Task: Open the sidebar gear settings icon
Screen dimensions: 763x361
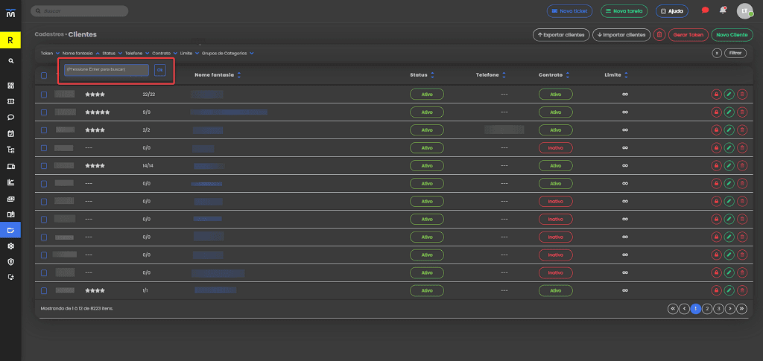Action: tap(10, 246)
